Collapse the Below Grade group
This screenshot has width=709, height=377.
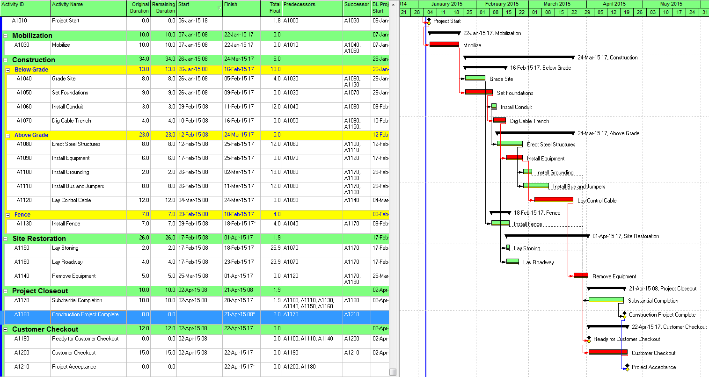point(8,70)
